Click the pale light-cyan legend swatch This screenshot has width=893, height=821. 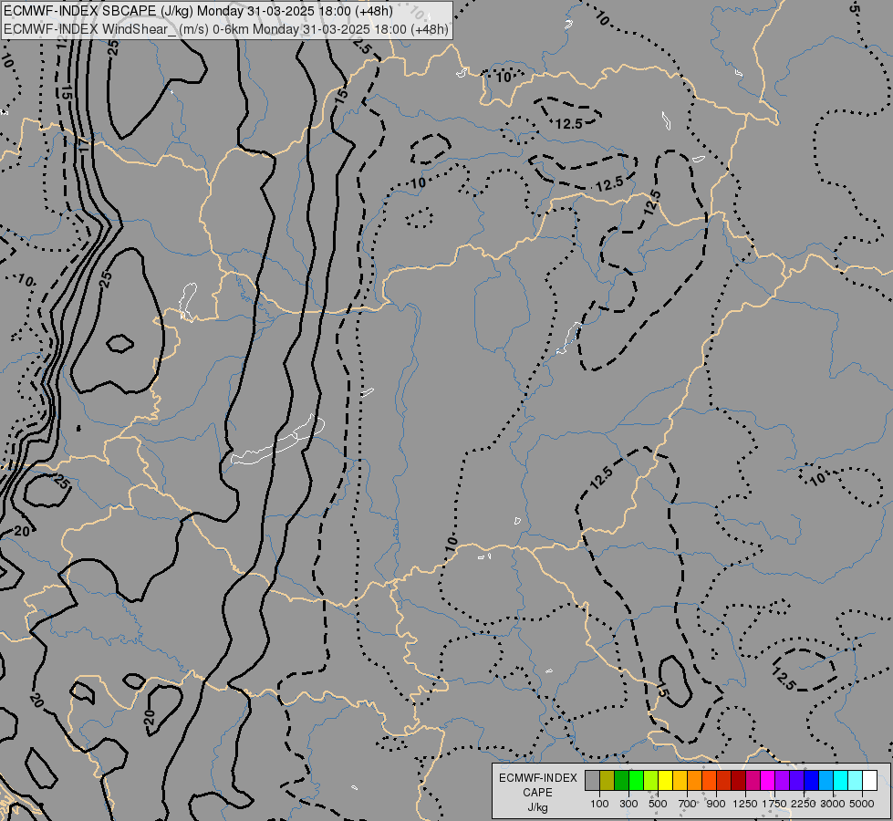855,781
